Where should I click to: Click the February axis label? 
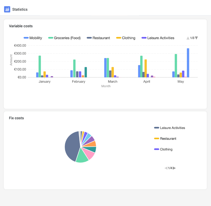click(x=79, y=81)
